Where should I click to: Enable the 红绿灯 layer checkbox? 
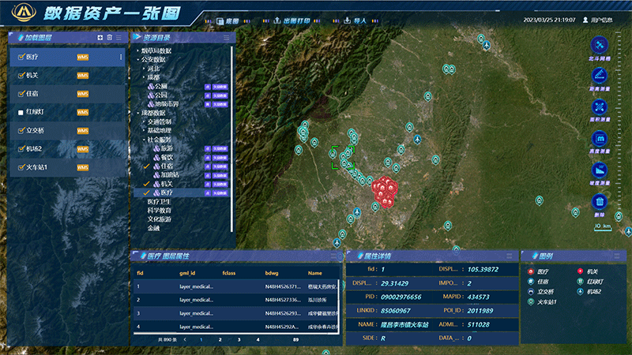21,112
